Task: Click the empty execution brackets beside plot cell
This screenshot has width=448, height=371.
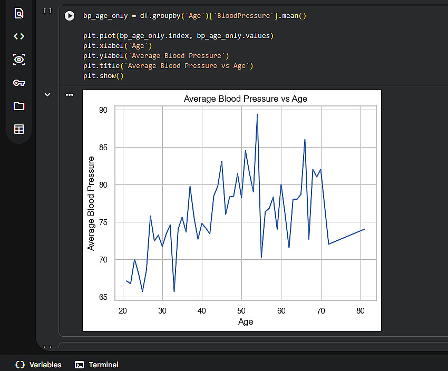Action: [47, 11]
